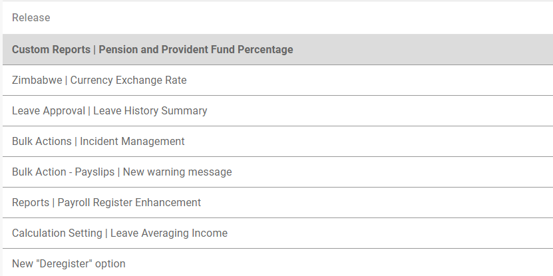The image size is (553, 276).
Task: Open the 'Leave Averaging Income' entry
Action: tap(169, 233)
